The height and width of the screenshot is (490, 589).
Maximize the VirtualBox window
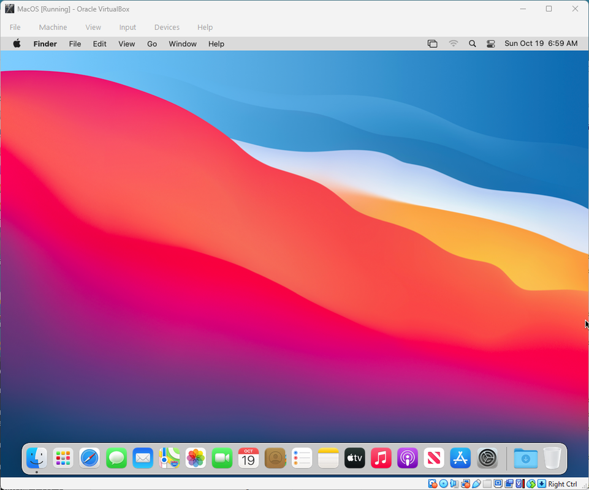pos(549,9)
